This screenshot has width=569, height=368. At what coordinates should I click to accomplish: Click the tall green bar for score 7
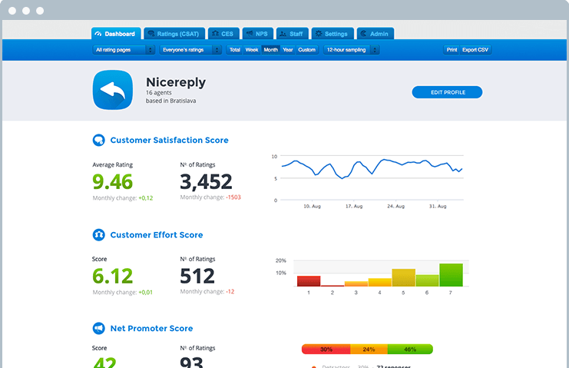point(451,275)
